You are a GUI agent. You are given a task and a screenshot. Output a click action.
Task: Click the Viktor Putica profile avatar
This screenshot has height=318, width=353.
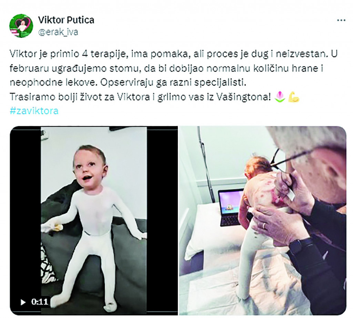coord(21,26)
